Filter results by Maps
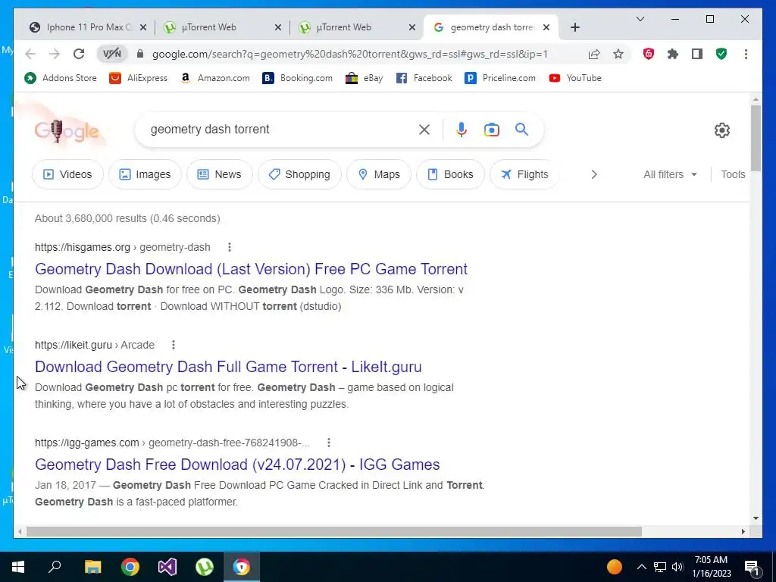Image resolution: width=776 pixels, height=582 pixels. click(x=379, y=174)
